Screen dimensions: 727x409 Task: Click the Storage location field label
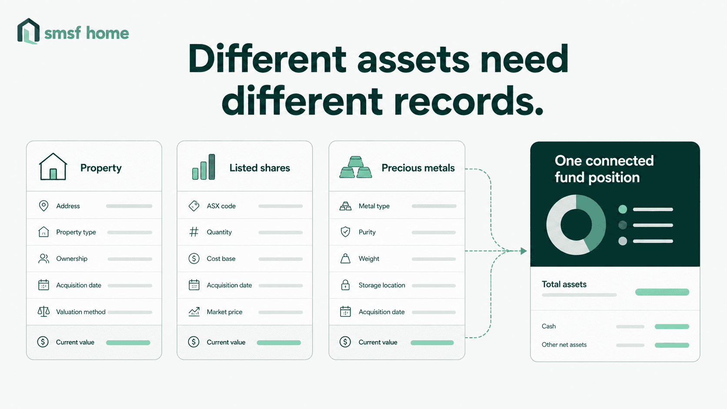tap(382, 285)
